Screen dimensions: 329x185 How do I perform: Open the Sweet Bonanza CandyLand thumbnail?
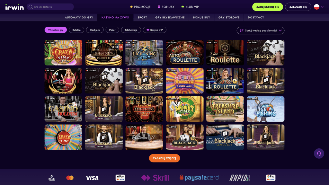point(185,81)
